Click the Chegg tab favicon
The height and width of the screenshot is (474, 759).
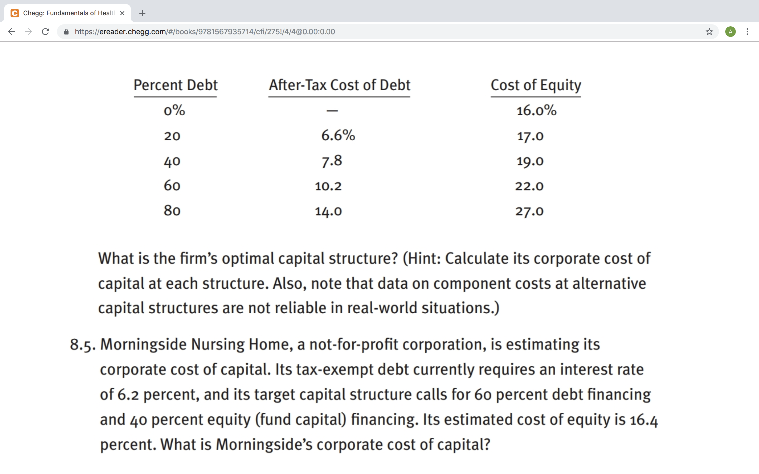(x=15, y=13)
